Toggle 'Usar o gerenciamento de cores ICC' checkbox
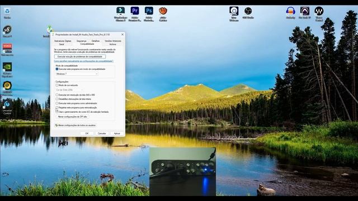Viewport: 358px width, 201px height. (x=57, y=112)
